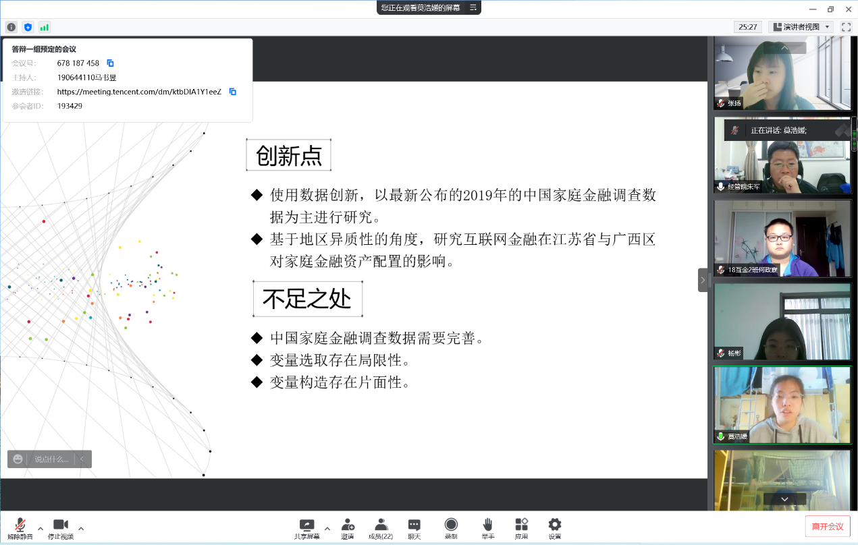
Task: Click the blue security shield icon
Action: [28, 27]
